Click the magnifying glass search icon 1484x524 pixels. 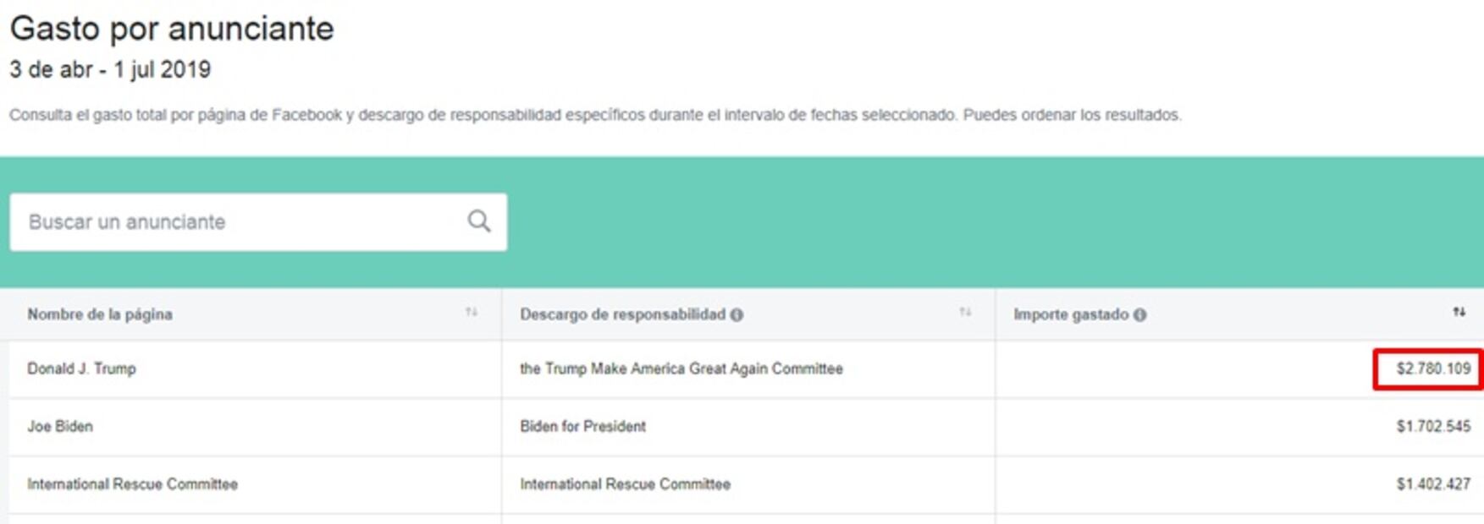click(479, 221)
